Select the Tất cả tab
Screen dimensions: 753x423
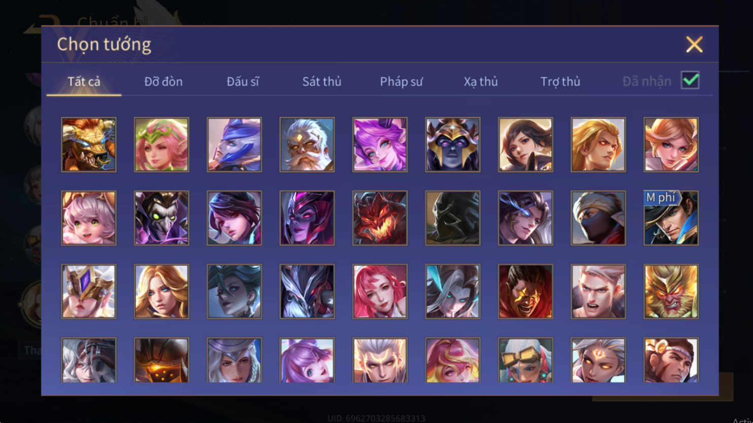[x=84, y=81]
